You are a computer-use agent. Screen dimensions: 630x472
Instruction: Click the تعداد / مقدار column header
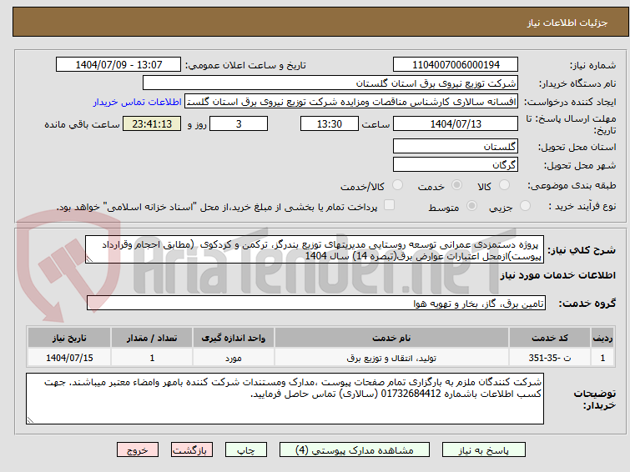point(152,338)
